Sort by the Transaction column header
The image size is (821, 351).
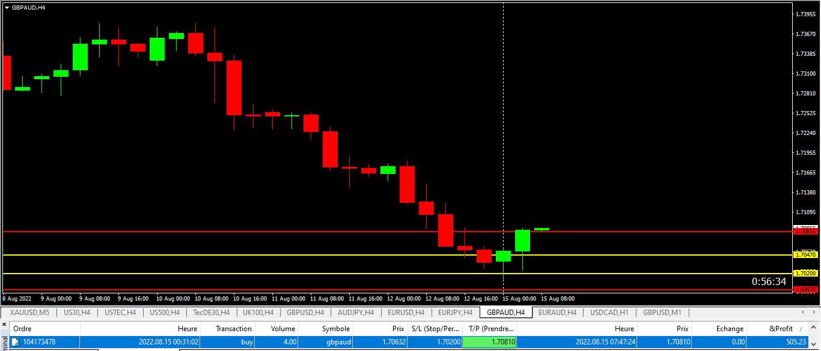pos(228,328)
